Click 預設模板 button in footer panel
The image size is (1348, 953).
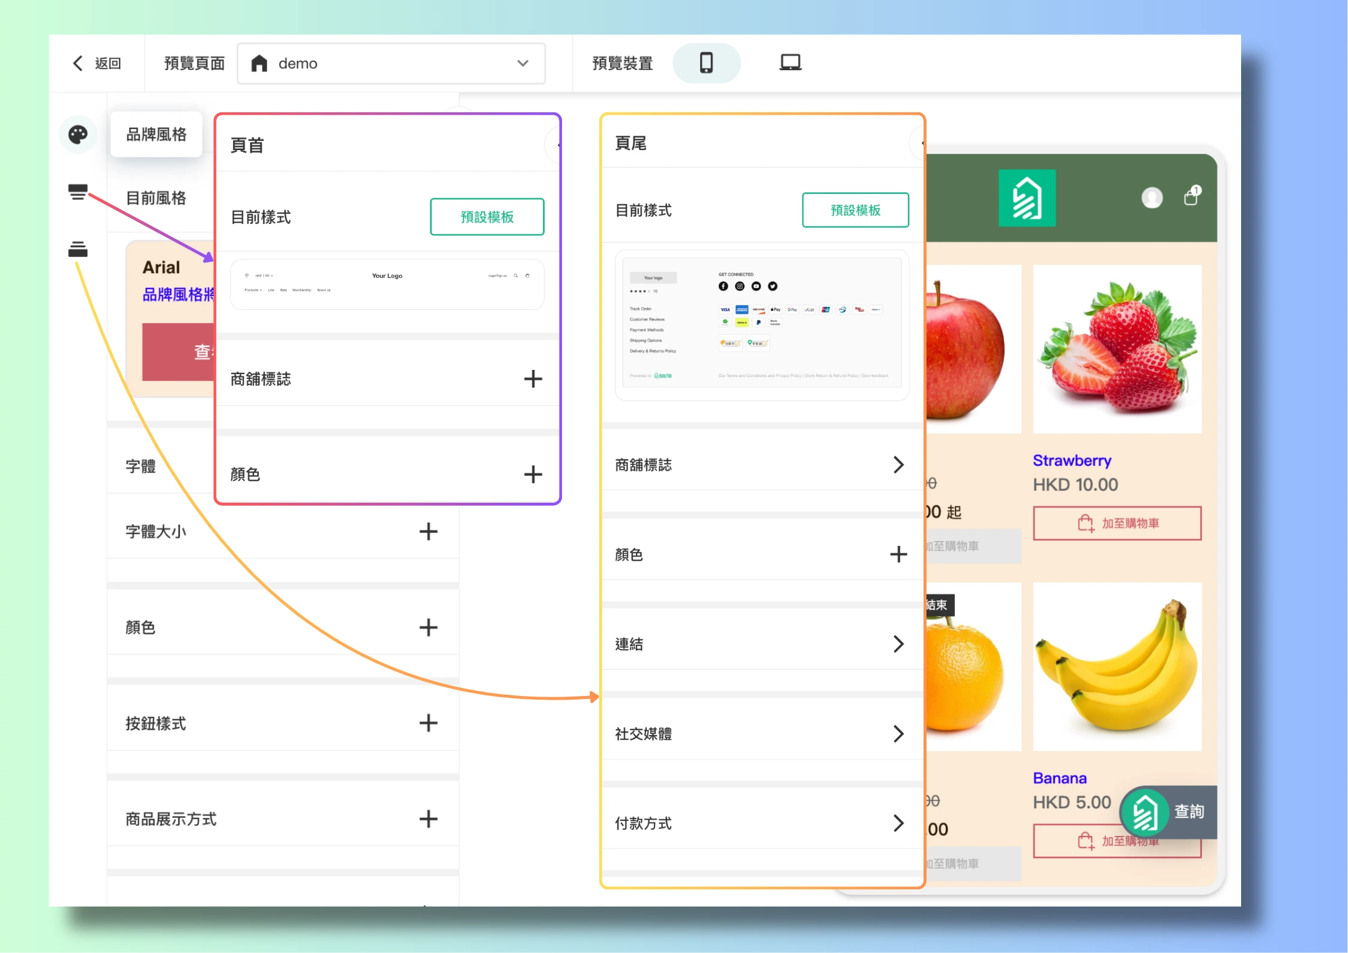click(855, 210)
